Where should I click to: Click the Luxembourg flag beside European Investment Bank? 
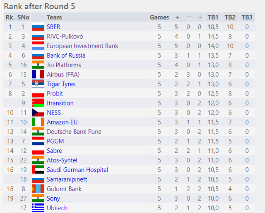tap(38, 46)
